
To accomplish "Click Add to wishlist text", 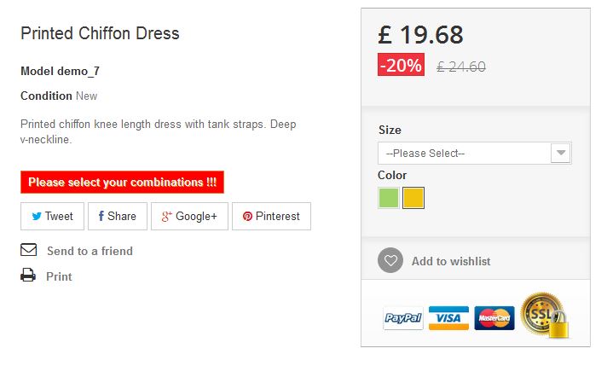I will pos(451,261).
